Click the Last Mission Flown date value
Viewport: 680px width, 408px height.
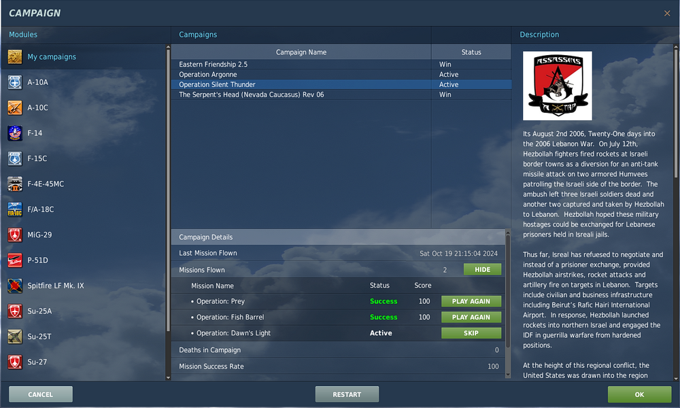(x=458, y=253)
